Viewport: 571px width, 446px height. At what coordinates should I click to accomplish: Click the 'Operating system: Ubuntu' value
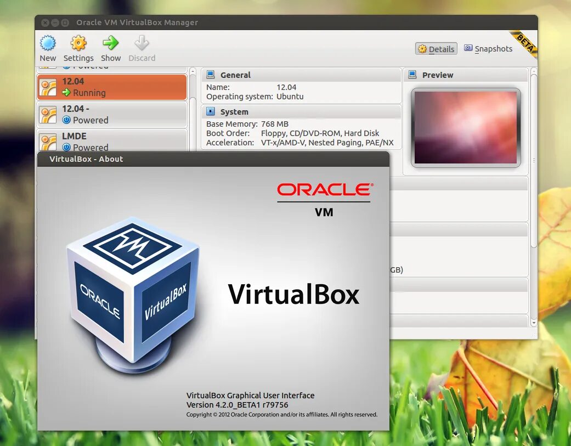coord(290,97)
